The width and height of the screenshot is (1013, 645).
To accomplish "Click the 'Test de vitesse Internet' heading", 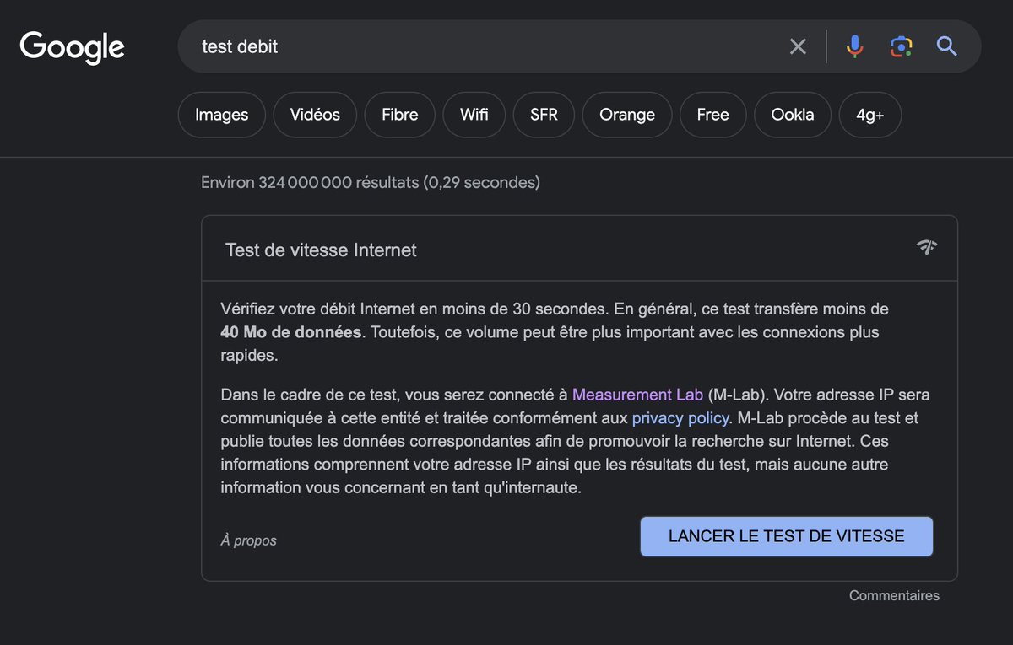I will [321, 250].
